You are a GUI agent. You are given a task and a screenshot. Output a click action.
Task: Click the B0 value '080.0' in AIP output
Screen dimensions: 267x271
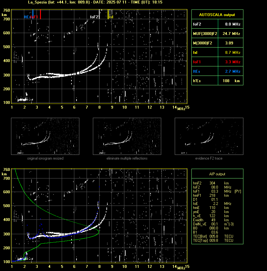coord(213,228)
